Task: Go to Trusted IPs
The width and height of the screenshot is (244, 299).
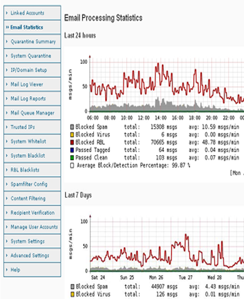Action: tap(32, 127)
